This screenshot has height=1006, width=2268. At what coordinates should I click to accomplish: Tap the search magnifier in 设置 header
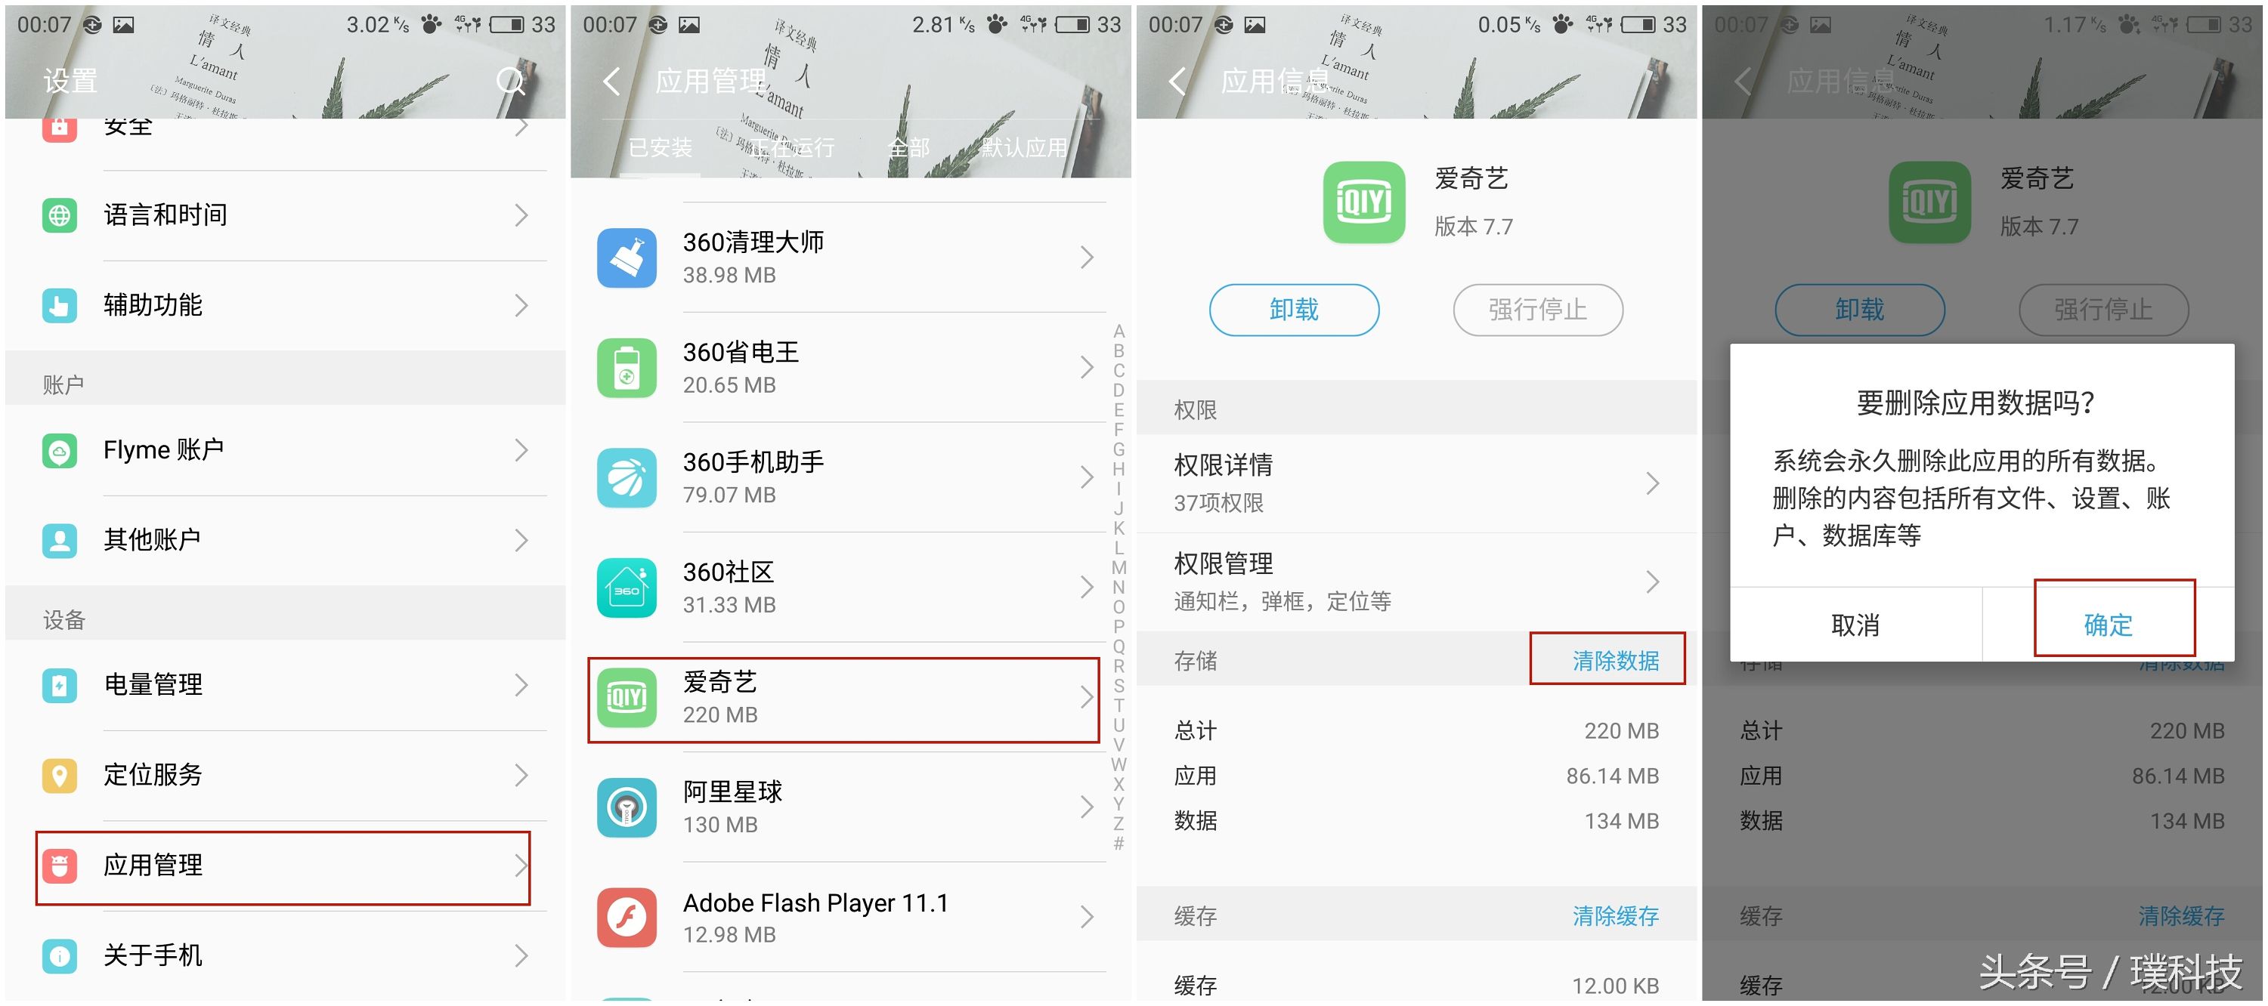[511, 82]
